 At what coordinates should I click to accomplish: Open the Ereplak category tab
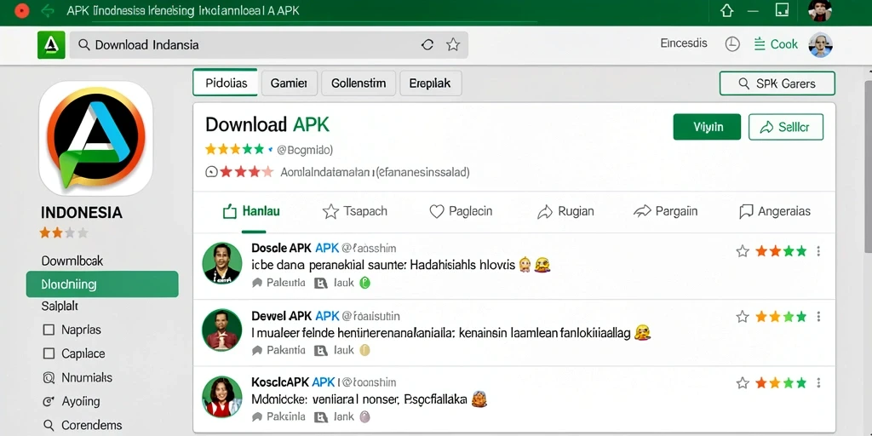(x=430, y=83)
